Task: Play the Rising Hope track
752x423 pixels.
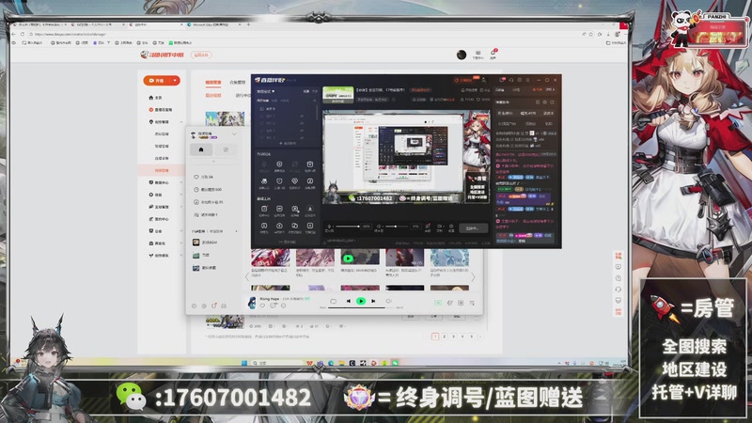Action: click(361, 301)
